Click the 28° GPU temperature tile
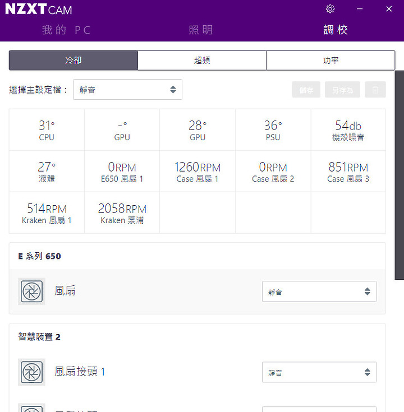404x412 pixels. click(x=198, y=130)
